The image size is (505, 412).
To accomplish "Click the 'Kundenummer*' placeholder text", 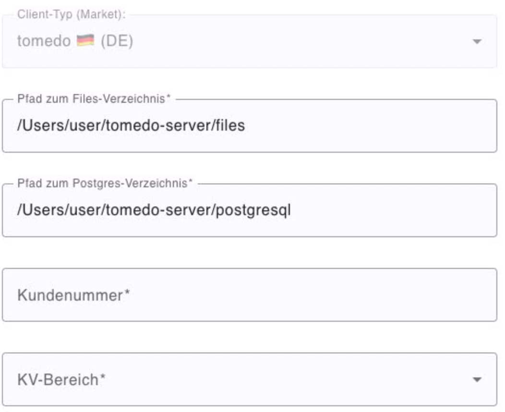I will pos(73,295).
